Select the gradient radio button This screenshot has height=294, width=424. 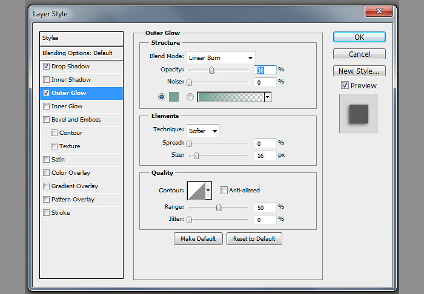tap(190, 97)
